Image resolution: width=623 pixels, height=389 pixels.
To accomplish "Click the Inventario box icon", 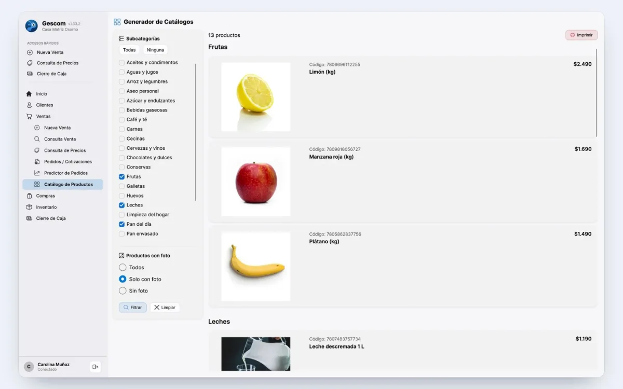I will click(29, 207).
